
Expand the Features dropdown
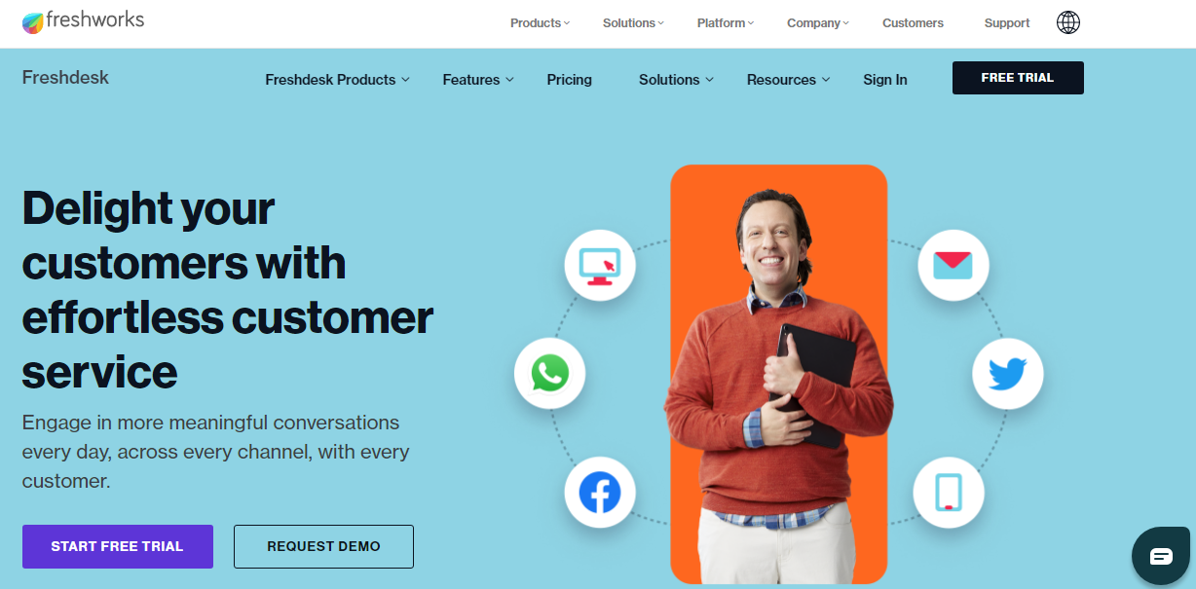[477, 80]
